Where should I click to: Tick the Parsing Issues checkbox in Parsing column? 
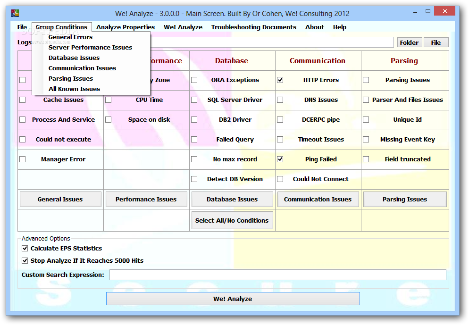pyautogui.click(x=366, y=80)
